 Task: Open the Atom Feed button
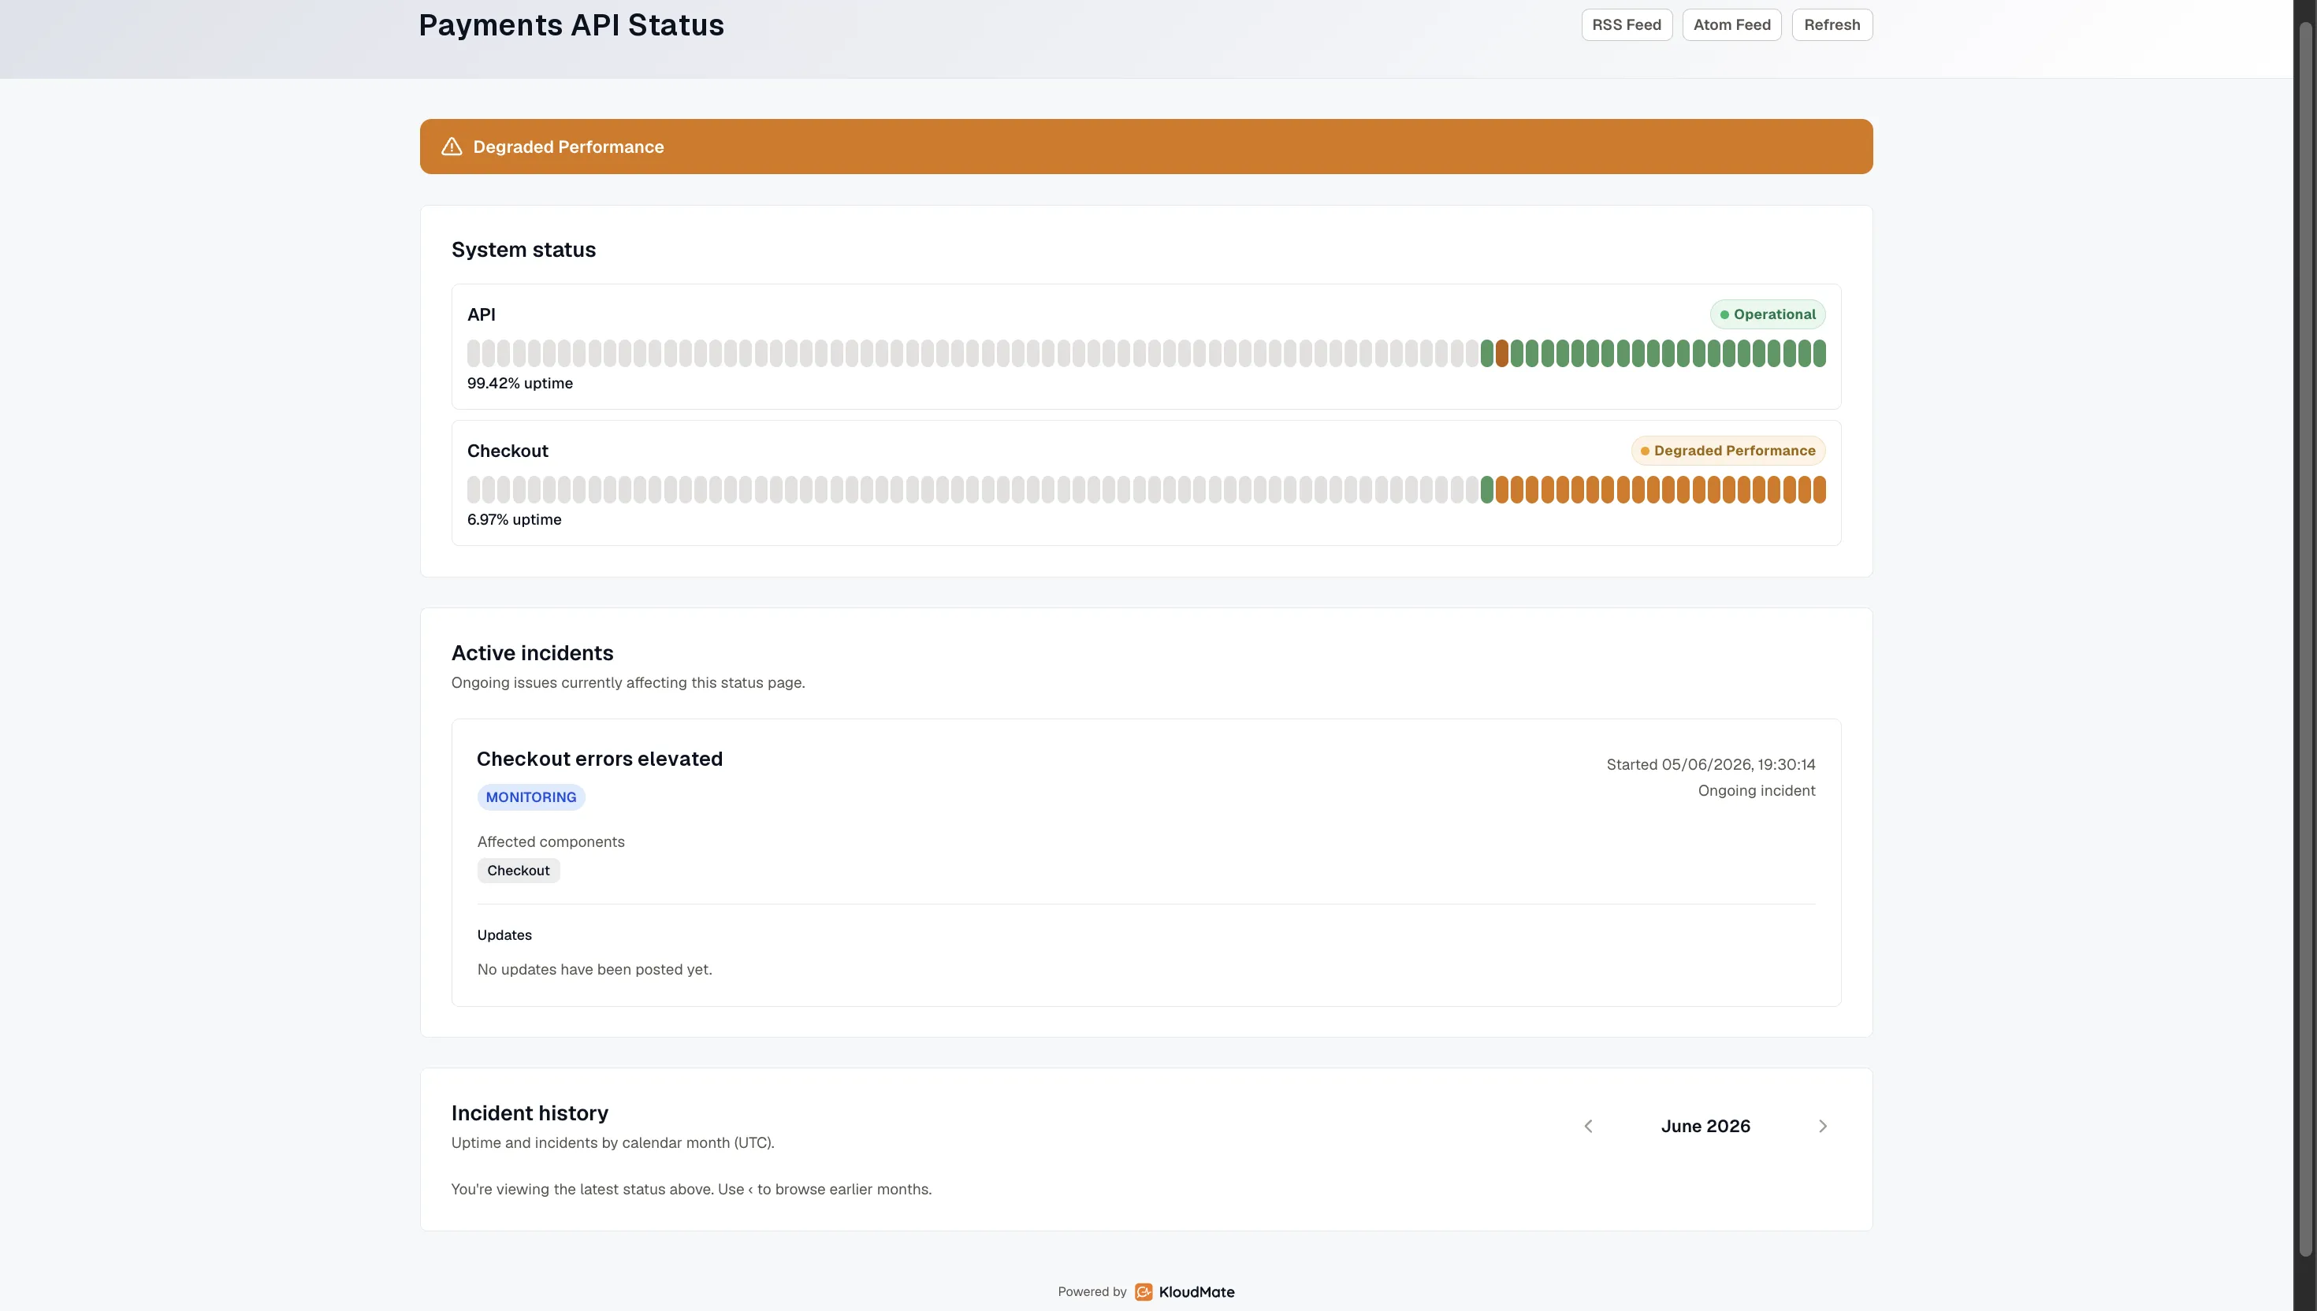coord(1731,24)
